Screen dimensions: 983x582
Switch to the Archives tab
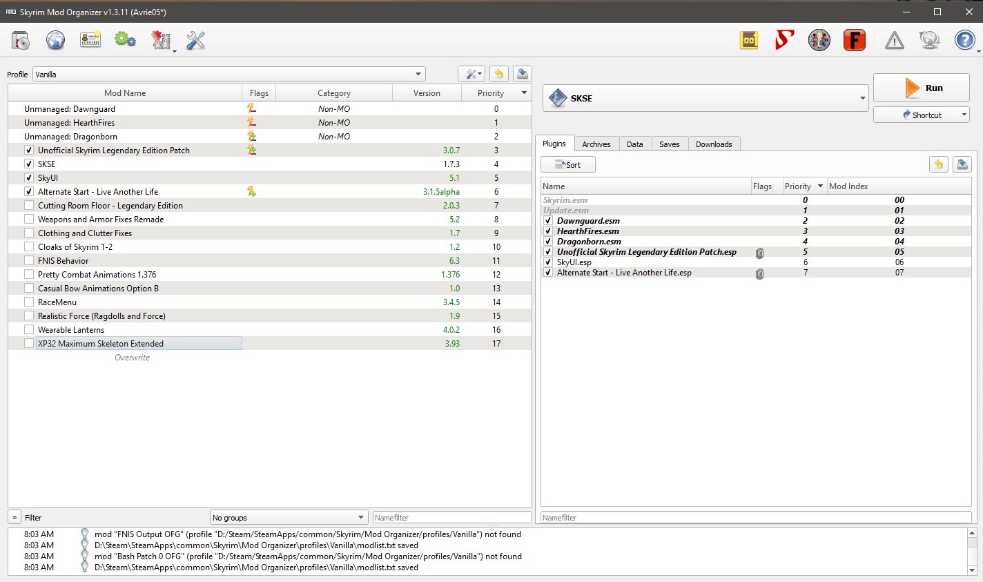596,144
